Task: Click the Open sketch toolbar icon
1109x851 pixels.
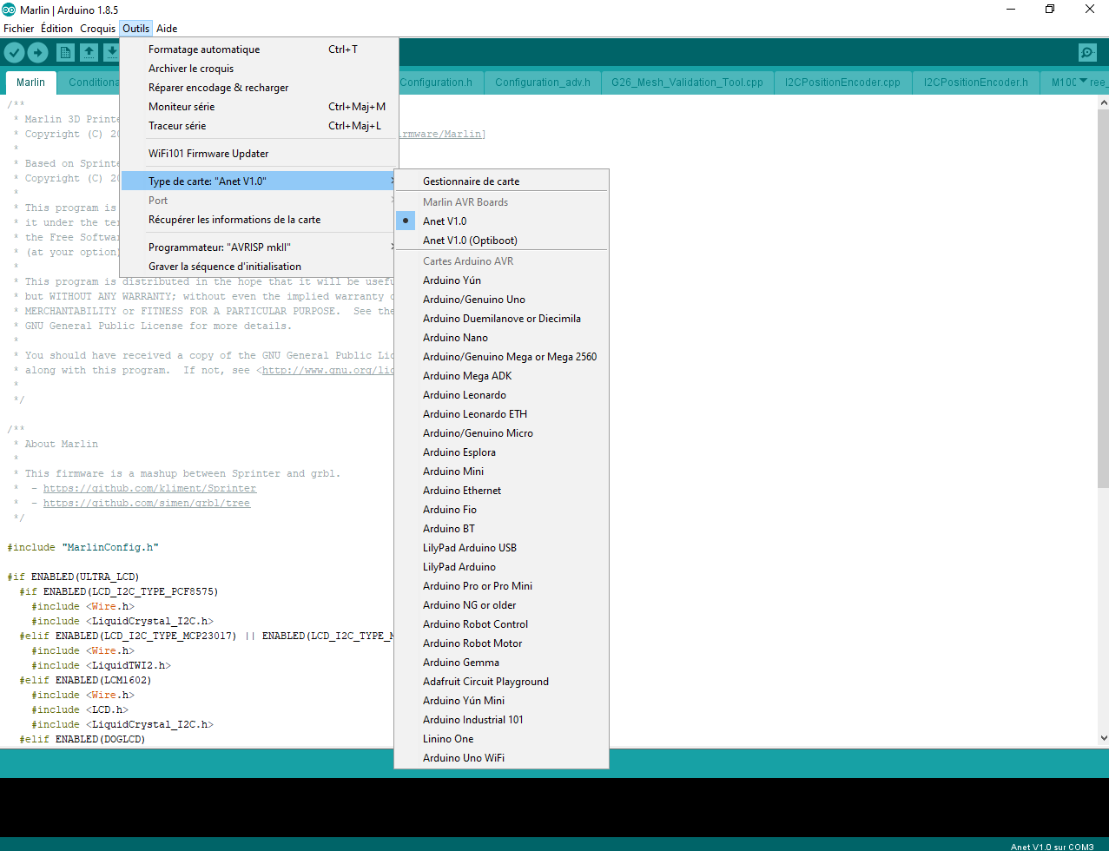Action: pos(89,53)
